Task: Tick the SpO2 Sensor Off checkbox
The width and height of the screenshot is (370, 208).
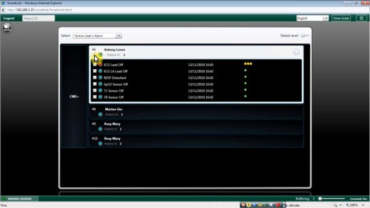Action: (95, 84)
